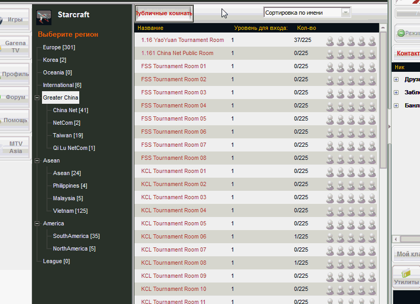The height and width of the screenshot is (304, 420).
Task: Expand the first contacts group
Action: point(396,80)
